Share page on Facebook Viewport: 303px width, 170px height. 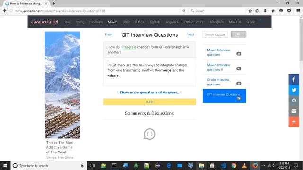point(294,79)
